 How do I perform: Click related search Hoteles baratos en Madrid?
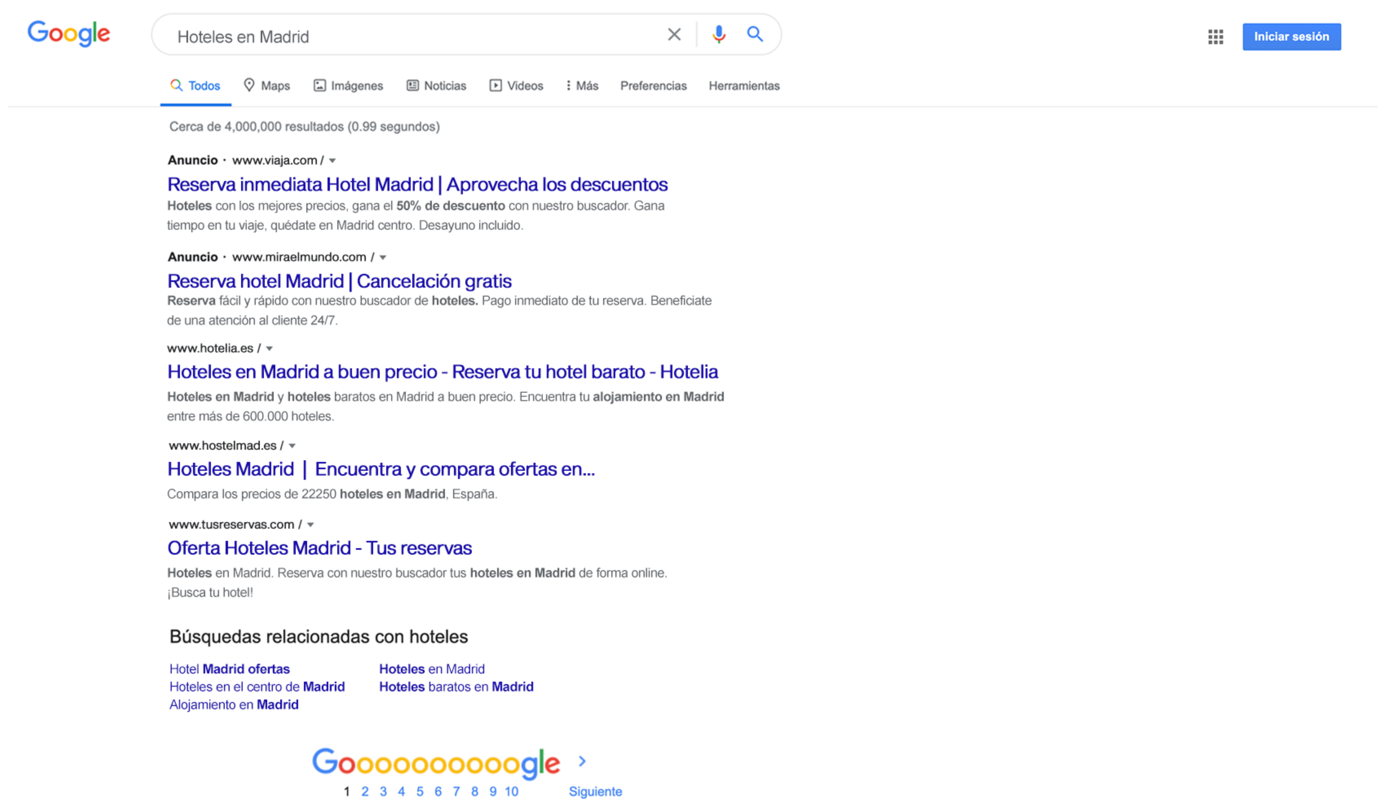pos(456,687)
